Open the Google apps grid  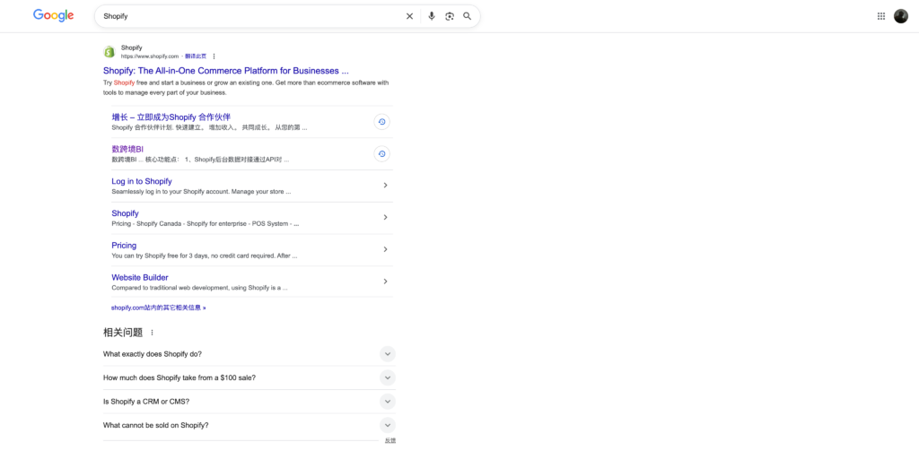tap(880, 16)
